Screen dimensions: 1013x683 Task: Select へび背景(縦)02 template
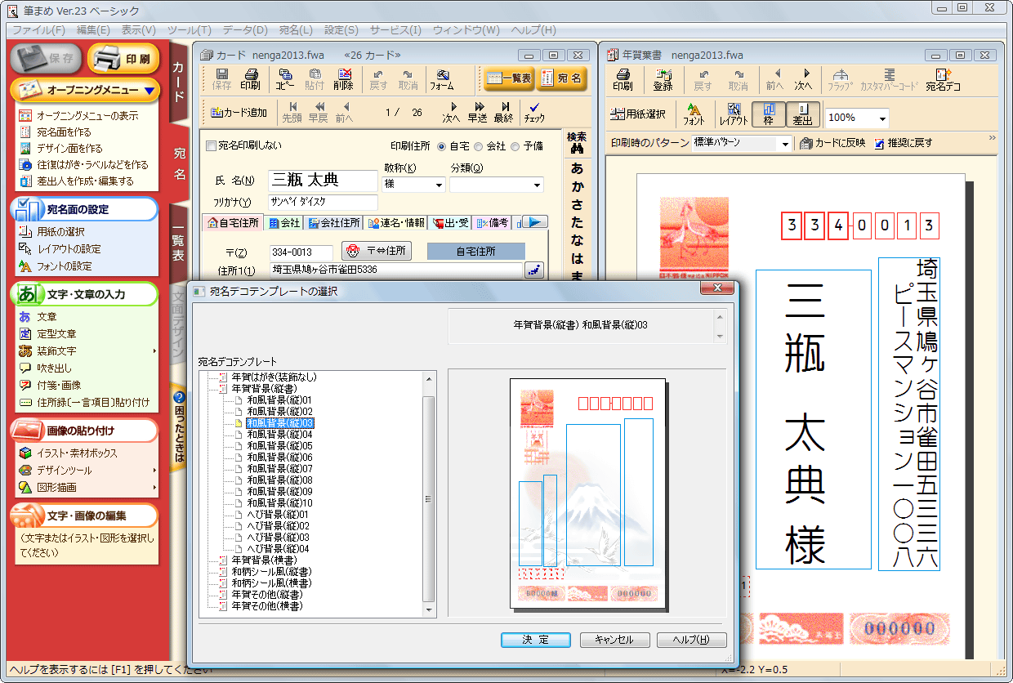click(x=278, y=526)
